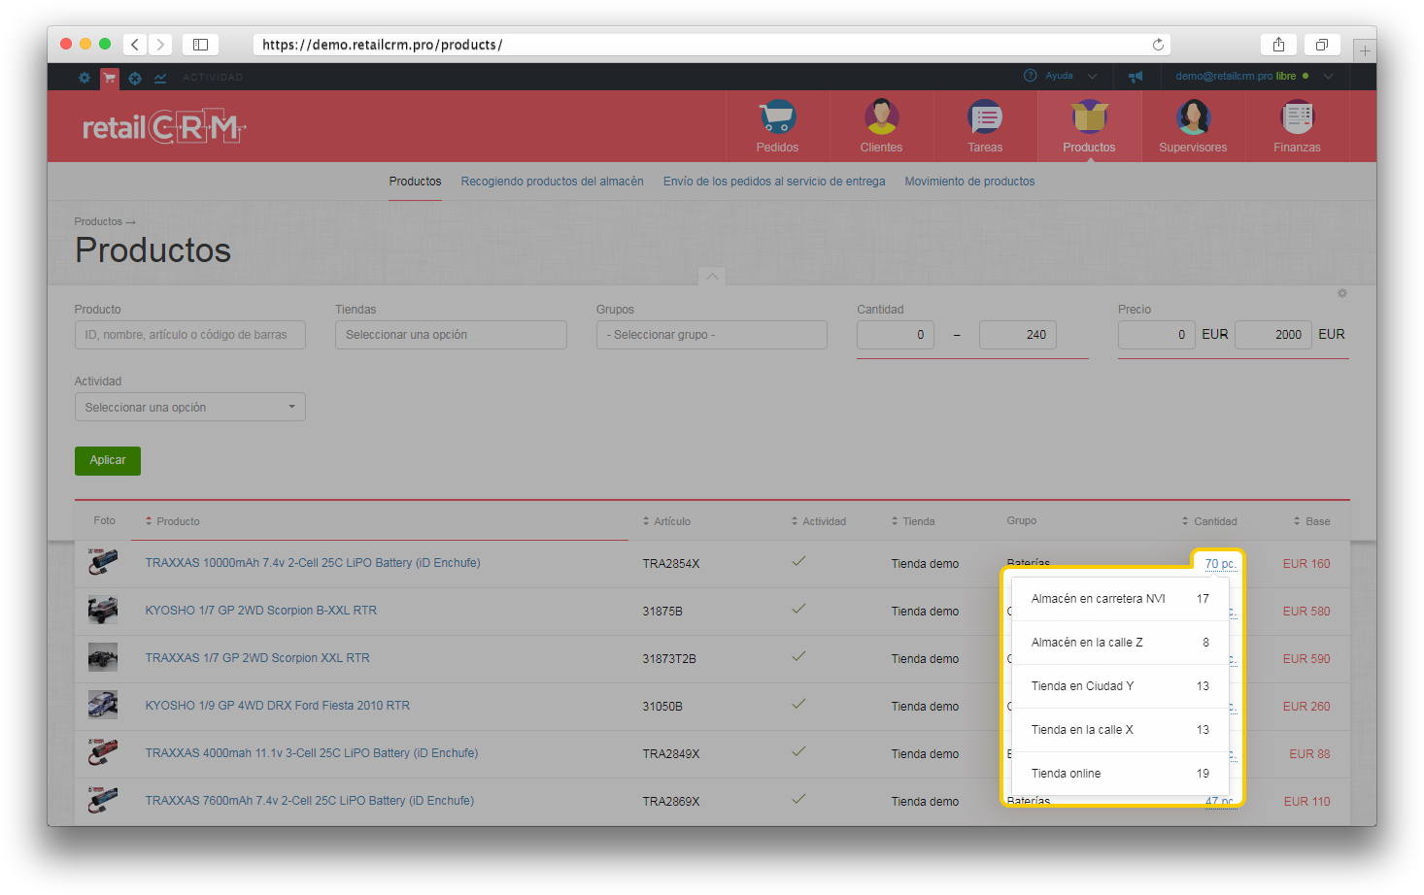
Task: Click the Precio minimum field showing 0
Action: click(x=1157, y=335)
